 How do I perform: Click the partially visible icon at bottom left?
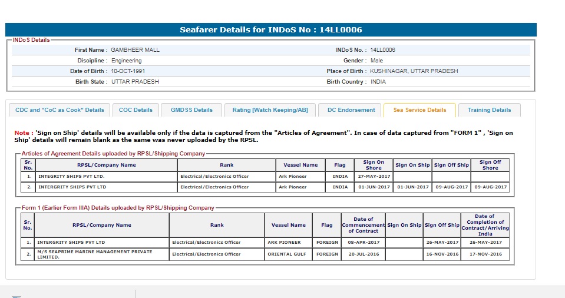[16, 296]
